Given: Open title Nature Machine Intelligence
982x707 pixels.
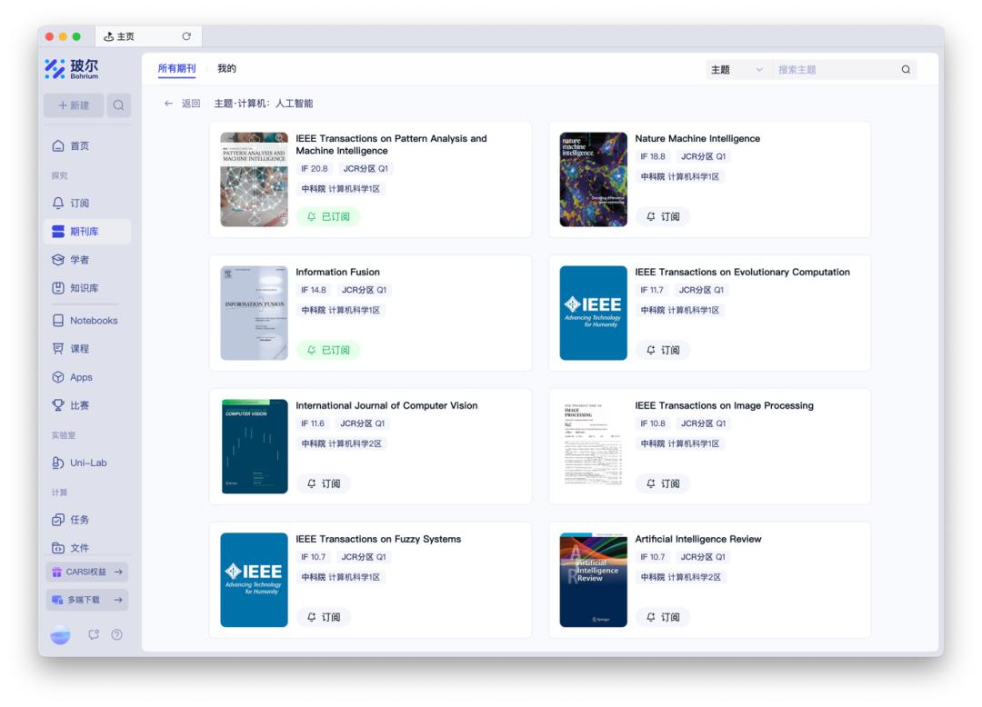Looking at the screenshot, I should (x=697, y=138).
